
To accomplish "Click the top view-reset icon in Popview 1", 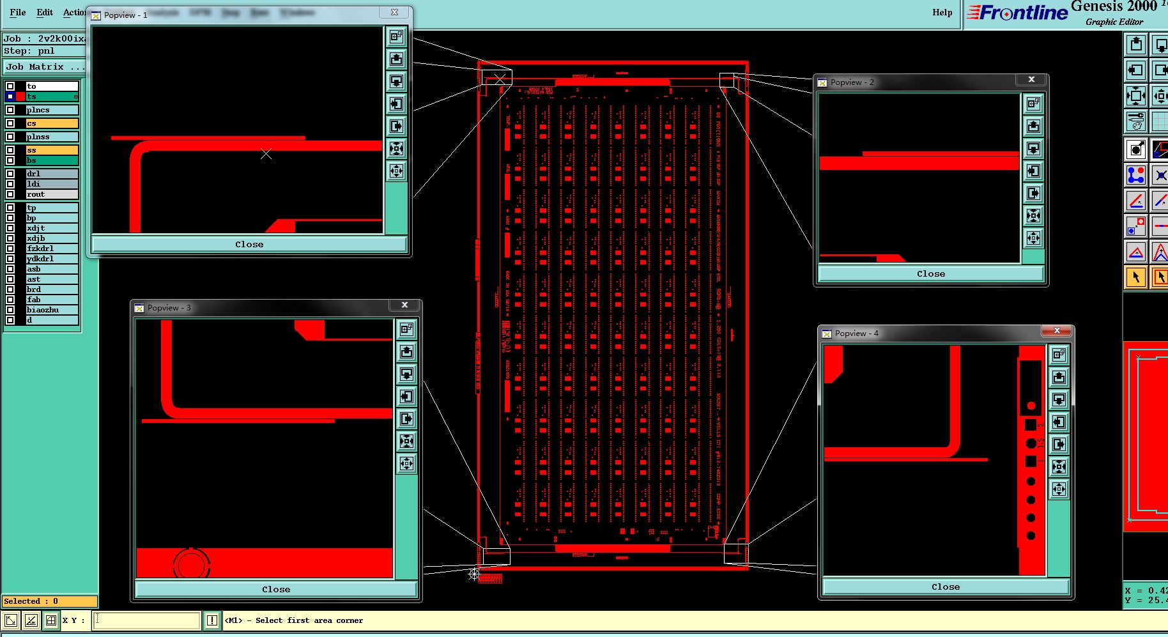I will 397,37.
